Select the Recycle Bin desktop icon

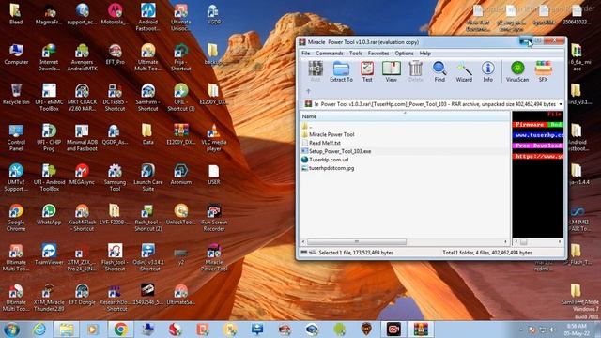click(x=16, y=94)
